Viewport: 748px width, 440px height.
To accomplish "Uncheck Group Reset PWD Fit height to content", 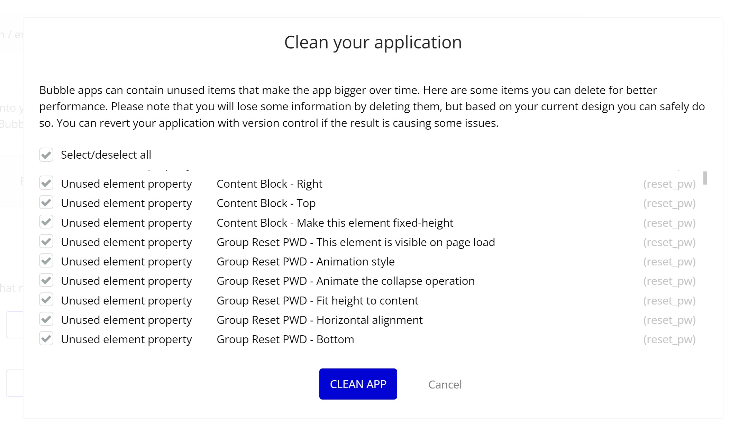I will pyautogui.click(x=46, y=300).
